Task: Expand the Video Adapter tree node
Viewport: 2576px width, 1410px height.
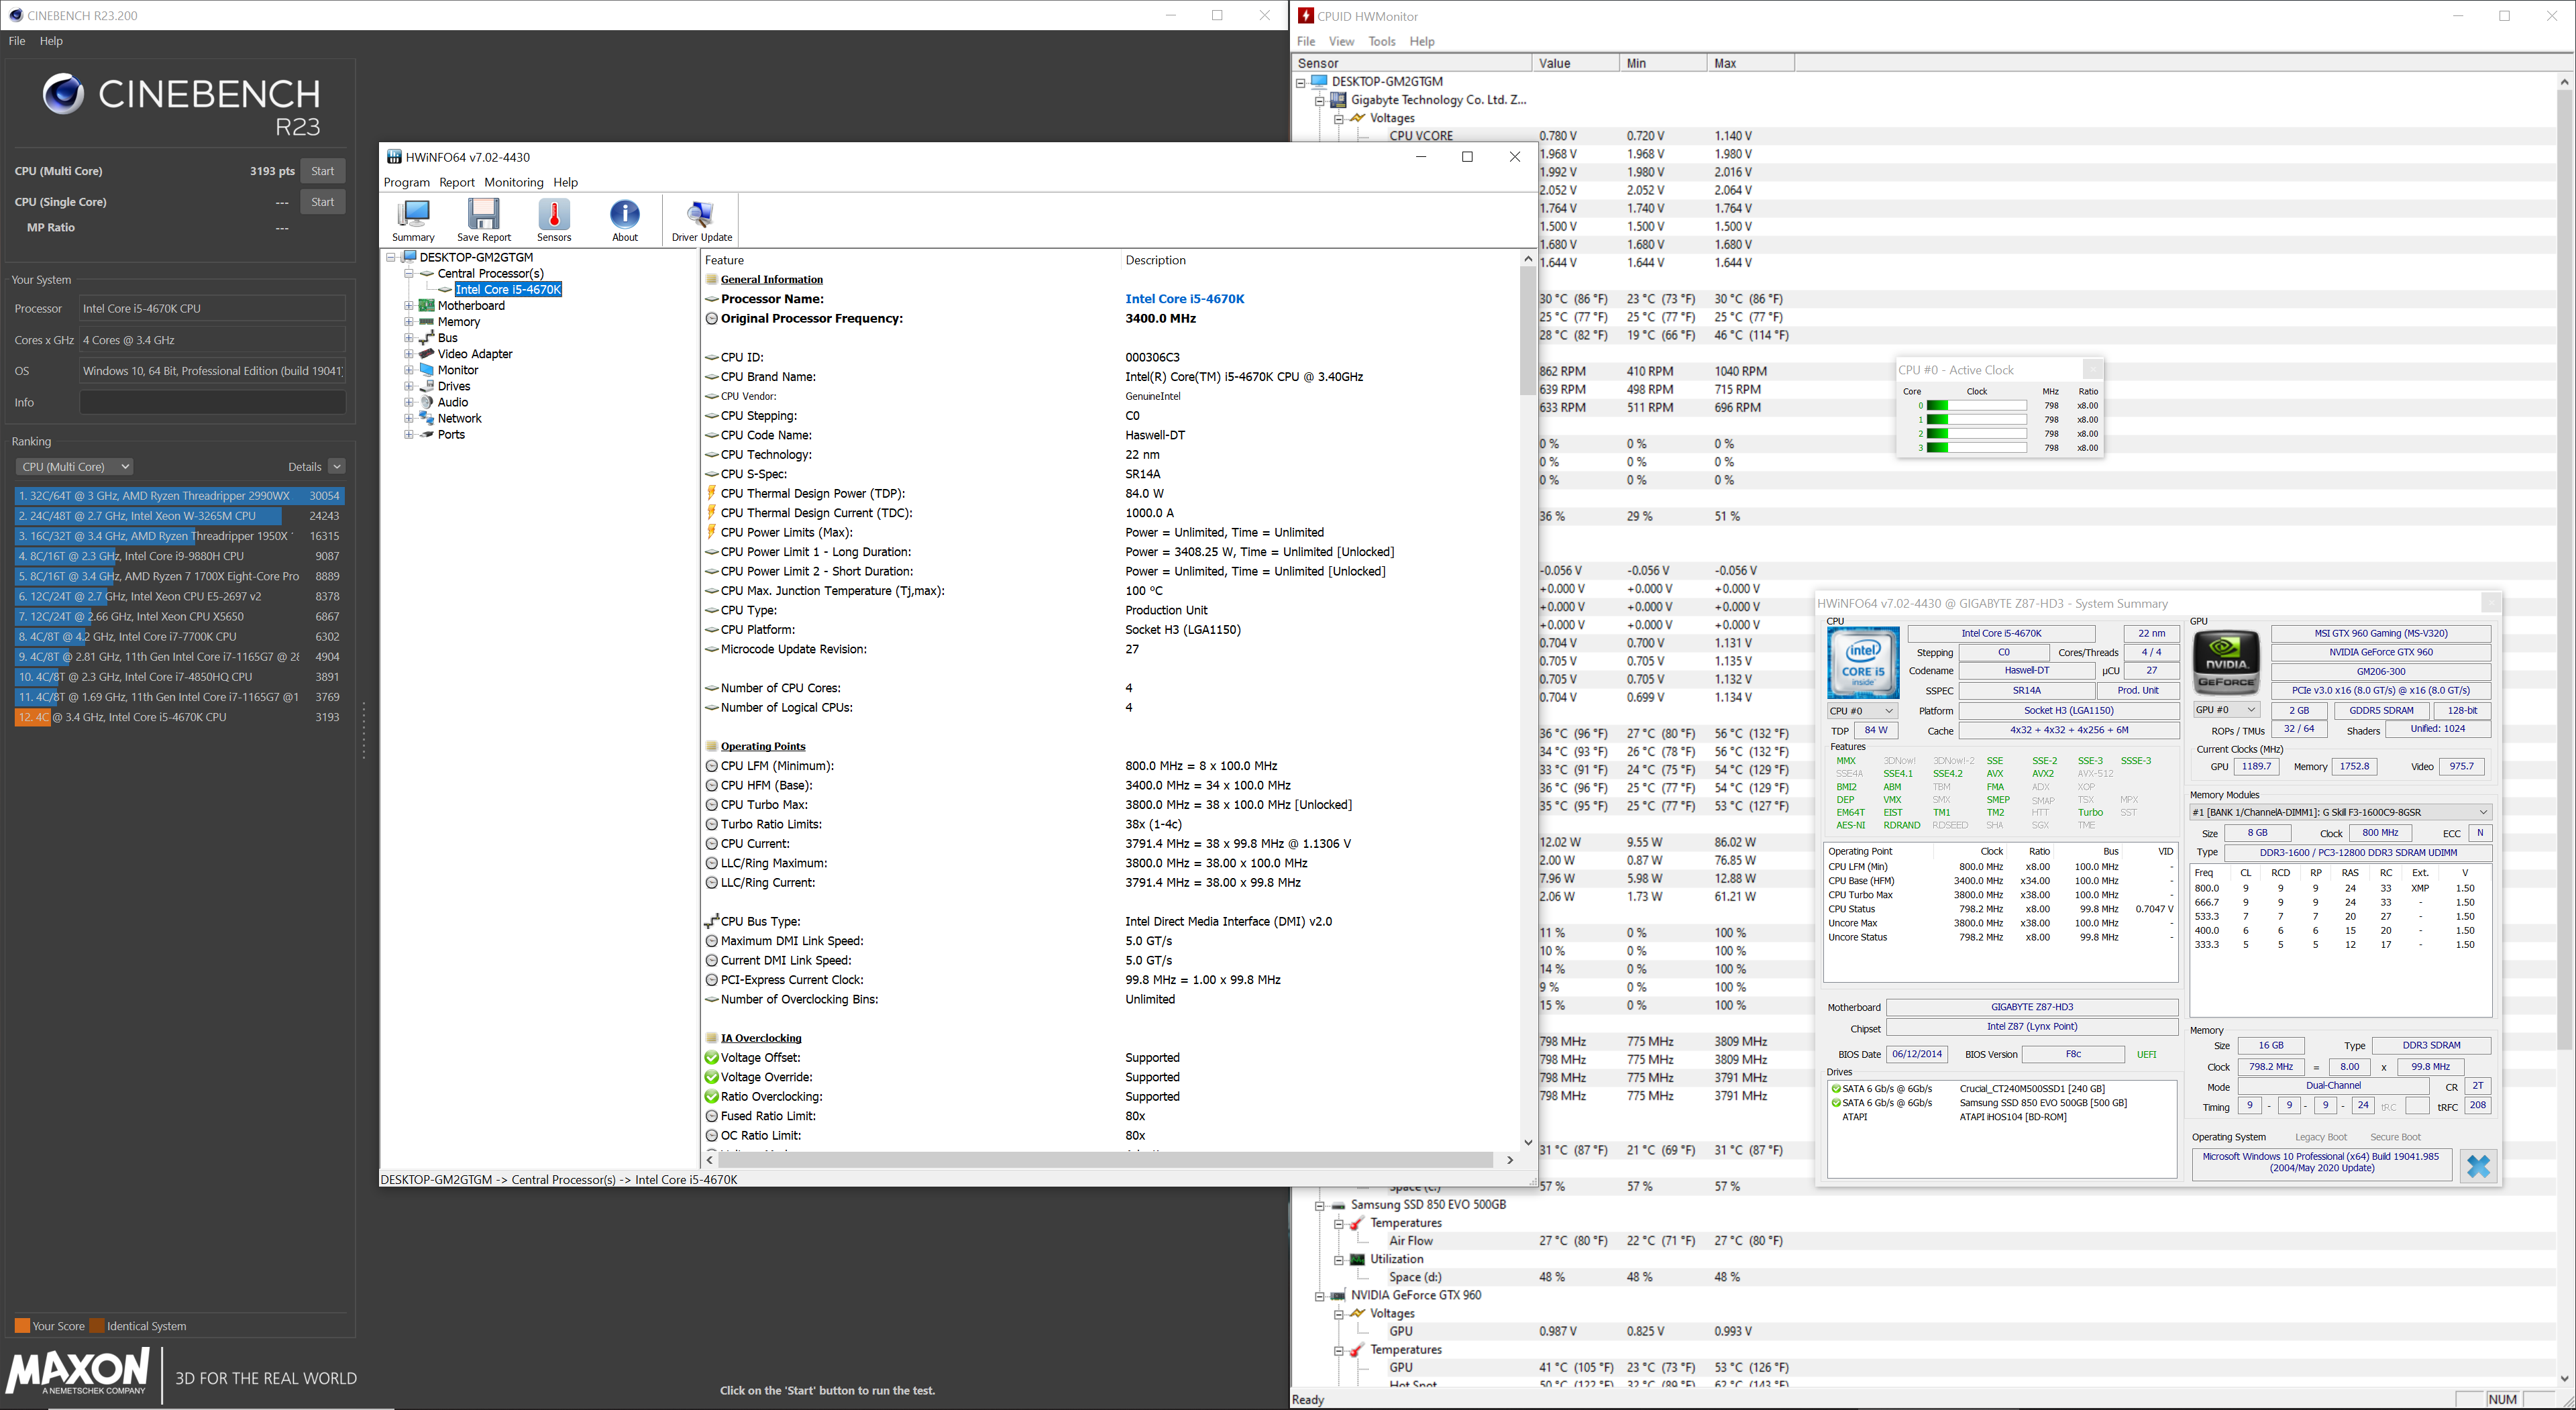Action: (x=409, y=354)
